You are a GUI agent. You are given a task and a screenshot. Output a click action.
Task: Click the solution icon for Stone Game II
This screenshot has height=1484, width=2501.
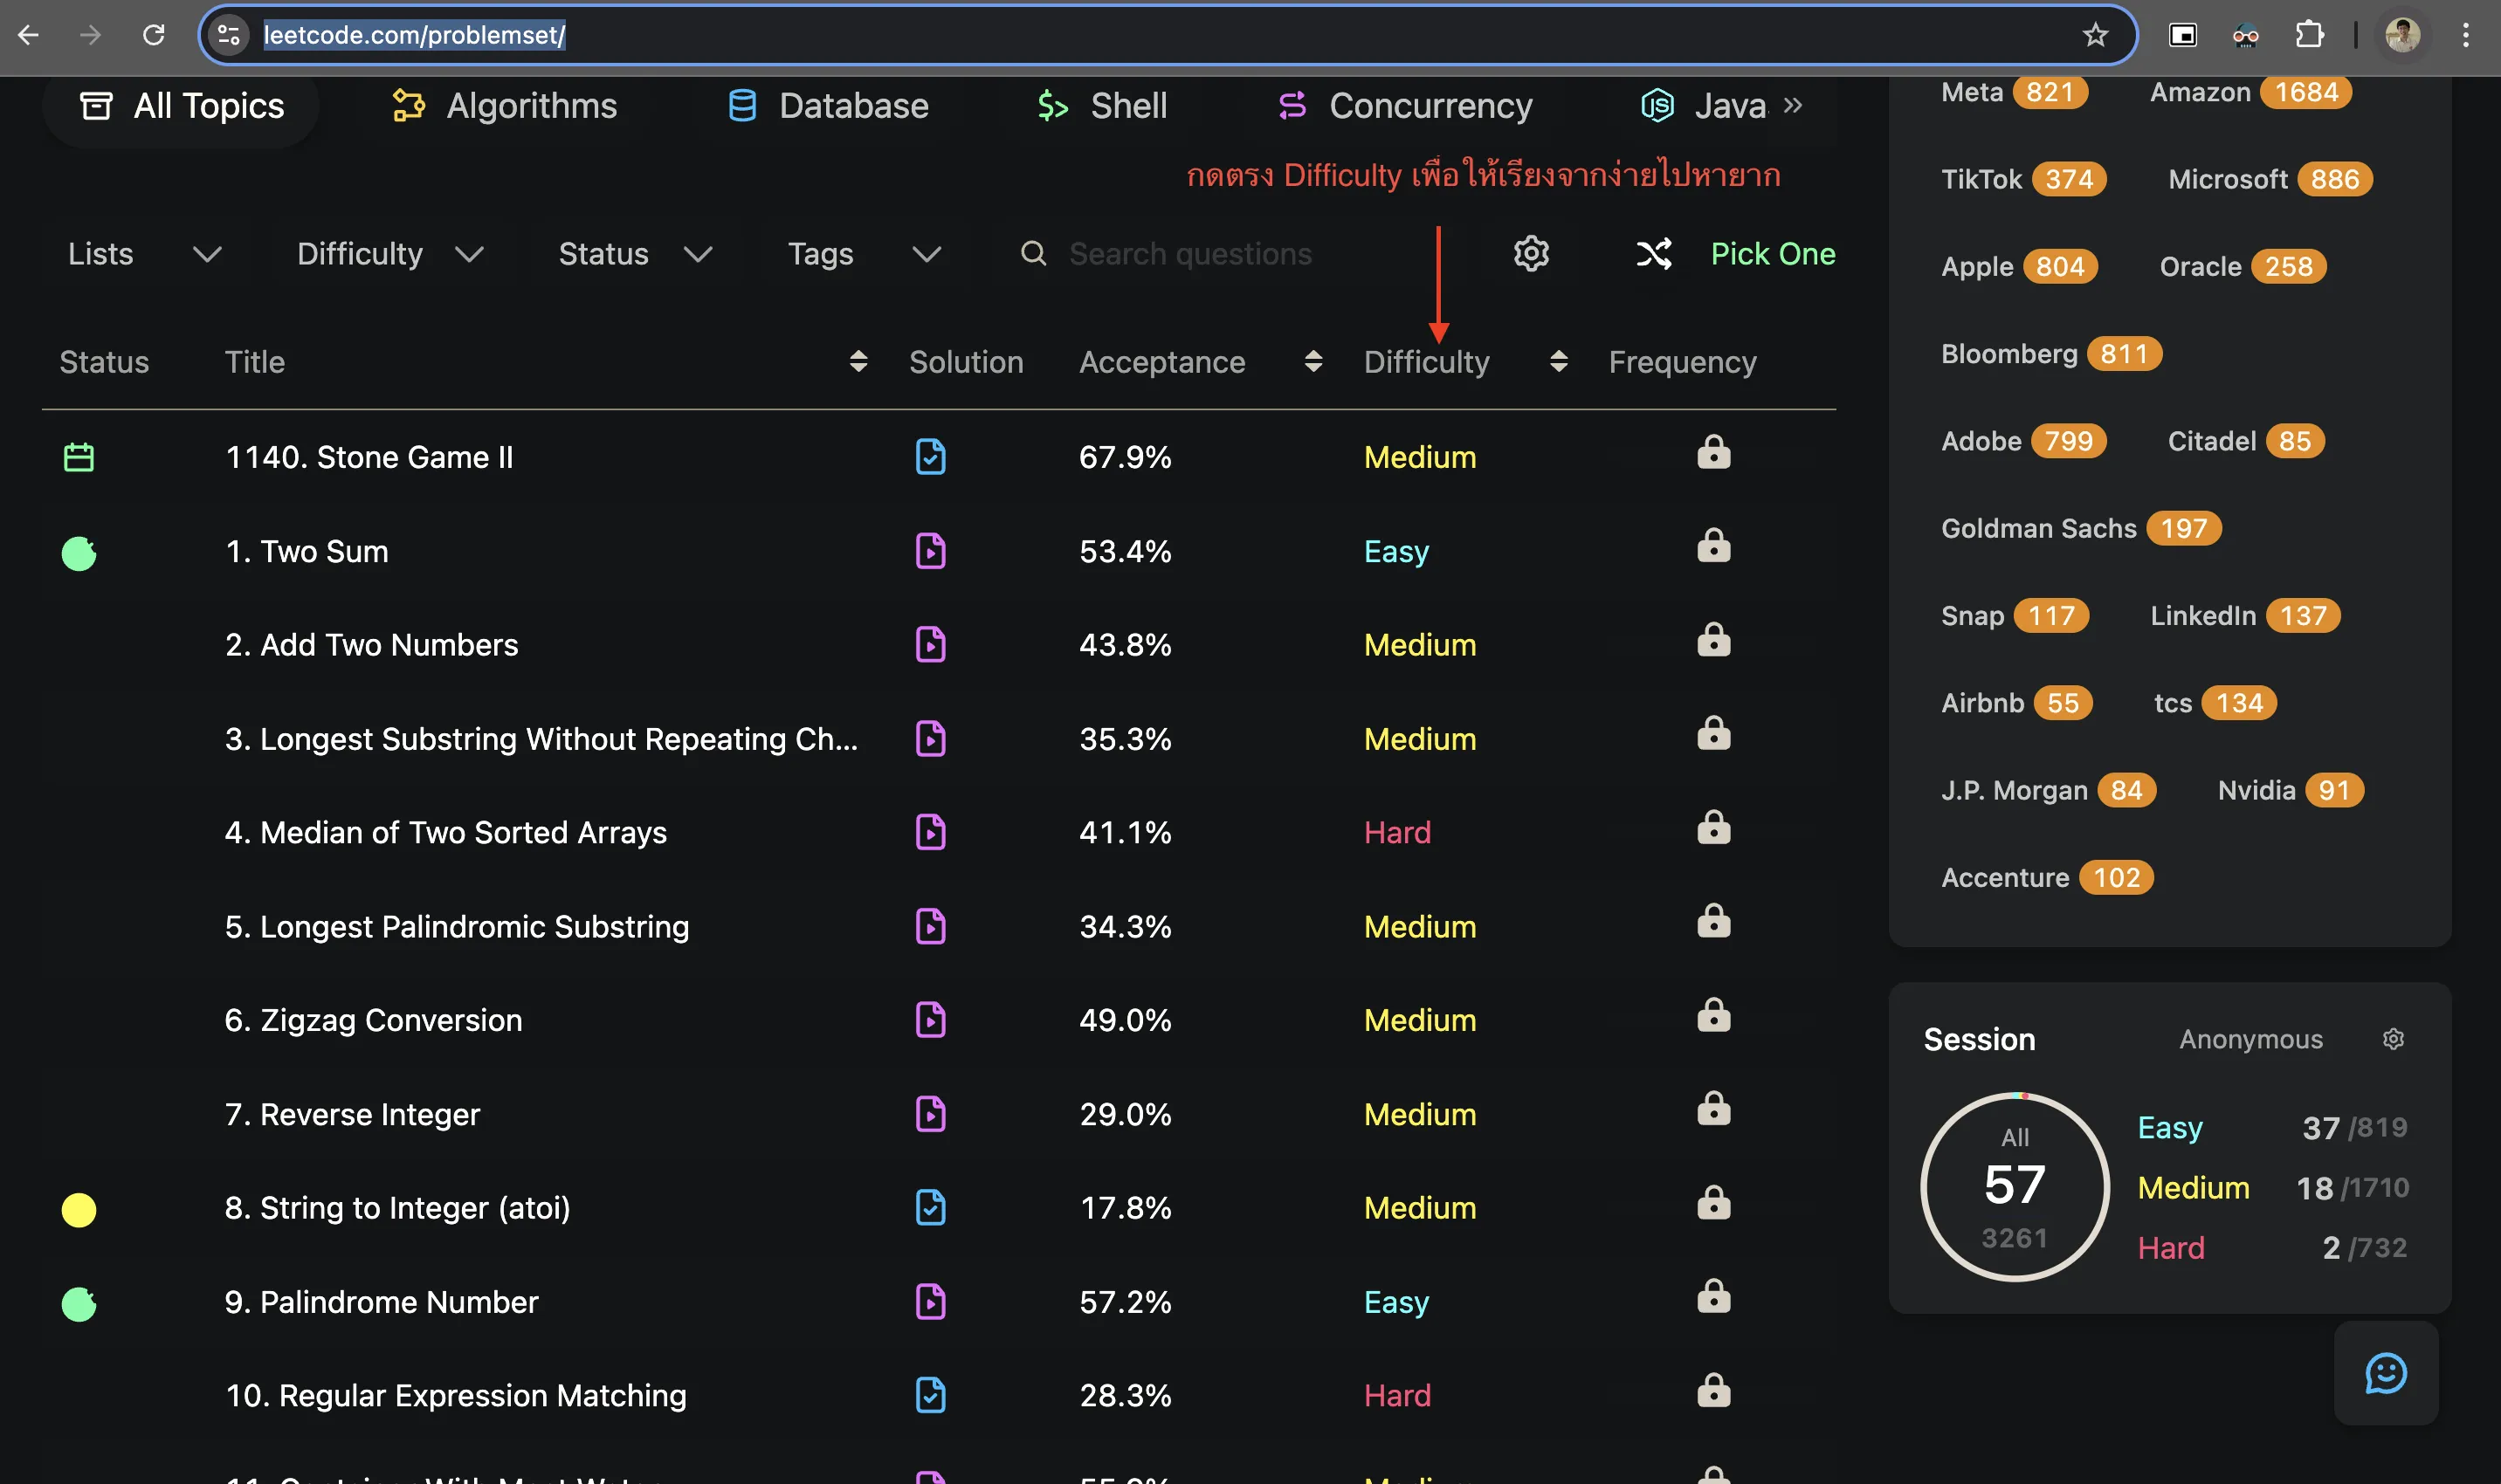pyautogui.click(x=932, y=456)
